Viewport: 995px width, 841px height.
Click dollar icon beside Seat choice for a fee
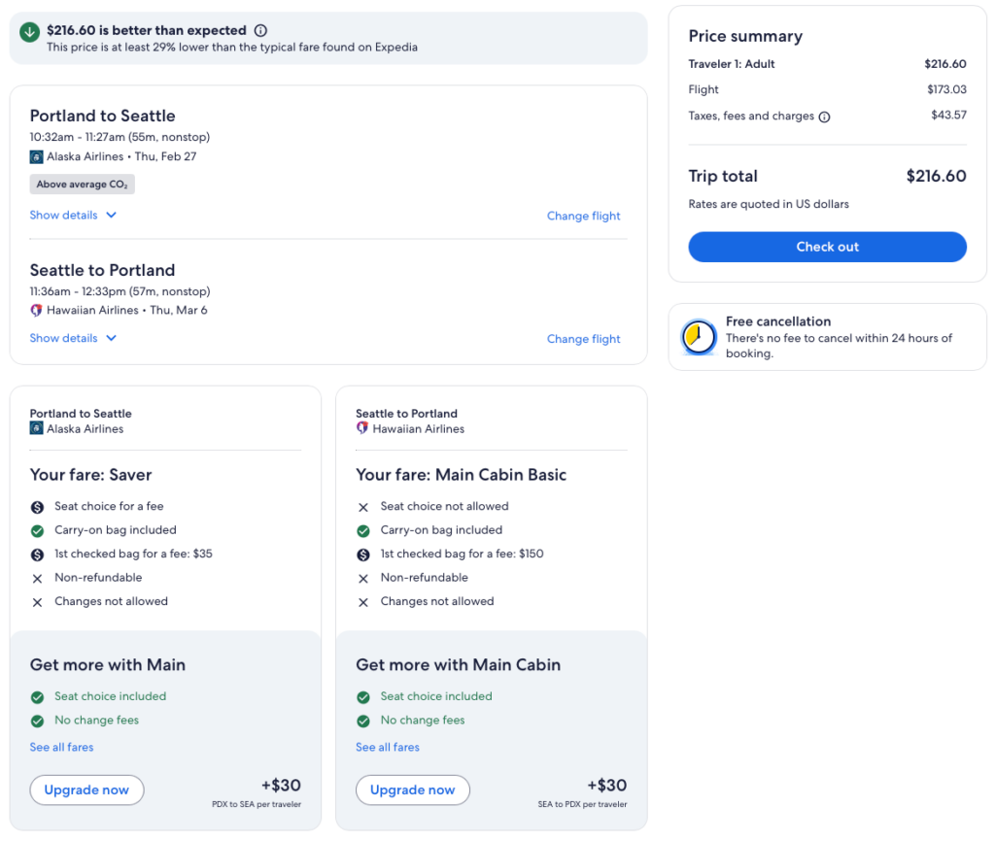pyautogui.click(x=37, y=507)
